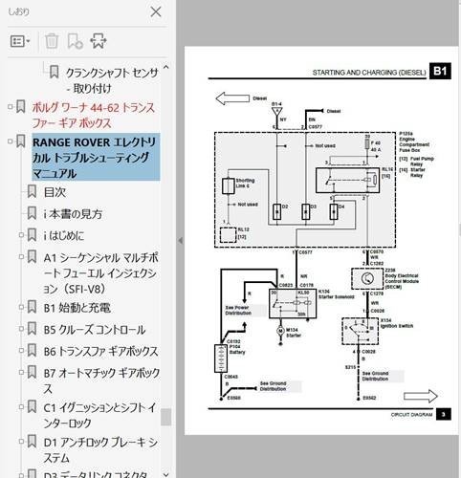Open the B1 始動と充電 bookmark
This screenshot has width=461, height=478.
click(x=77, y=308)
